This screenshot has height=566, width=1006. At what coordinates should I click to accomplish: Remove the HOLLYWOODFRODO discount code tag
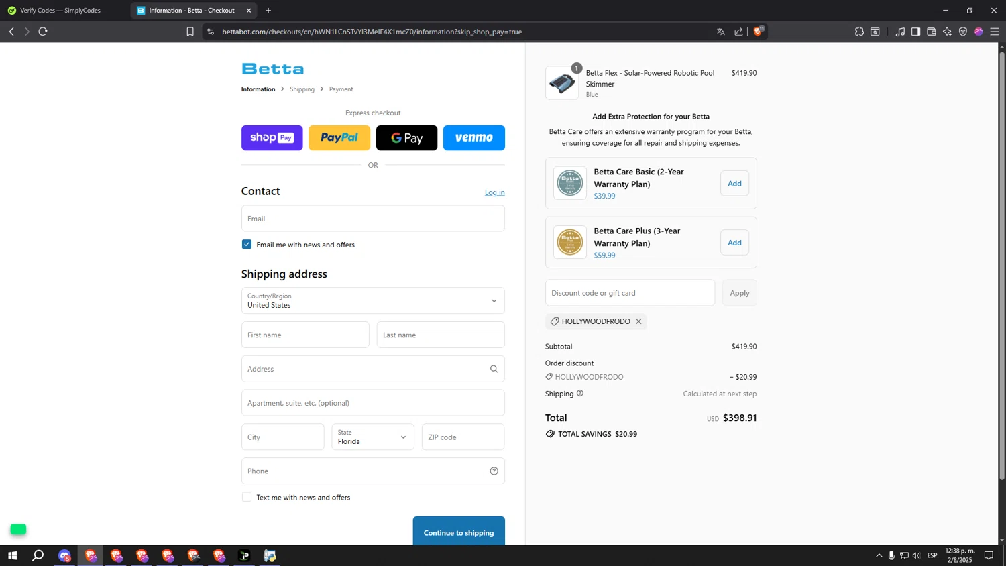click(638, 321)
